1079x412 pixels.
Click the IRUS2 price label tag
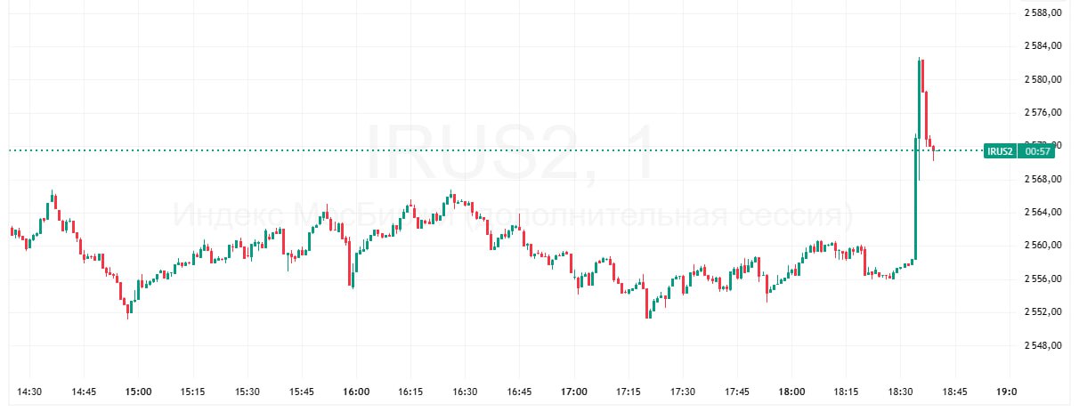1001,151
